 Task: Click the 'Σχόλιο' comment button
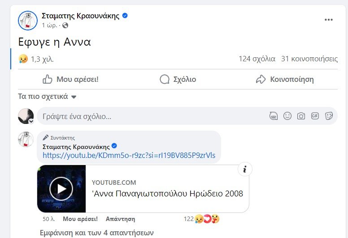click(178, 80)
